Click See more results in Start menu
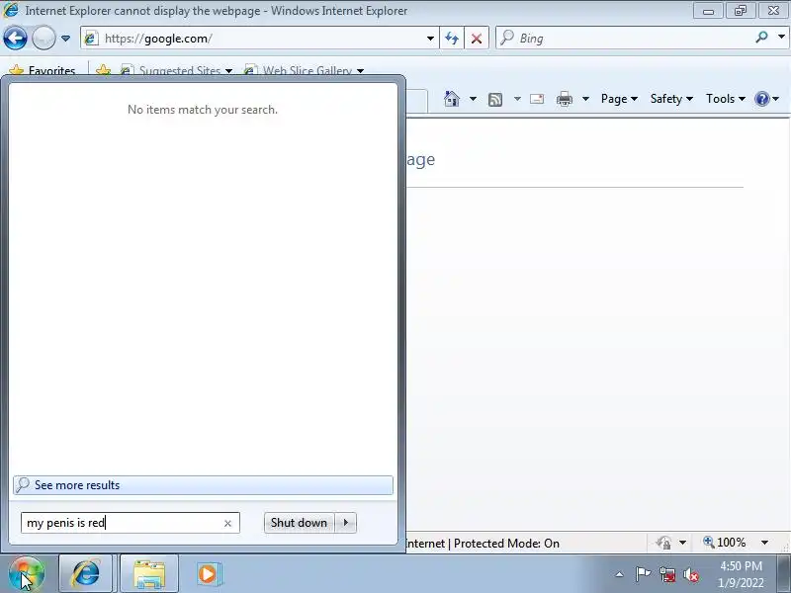 (x=203, y=485)
